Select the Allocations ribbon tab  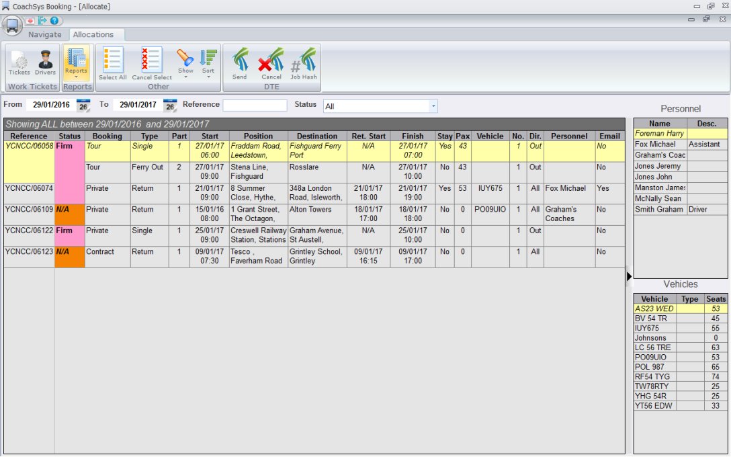pyautogui.click(x=93, y=34)
